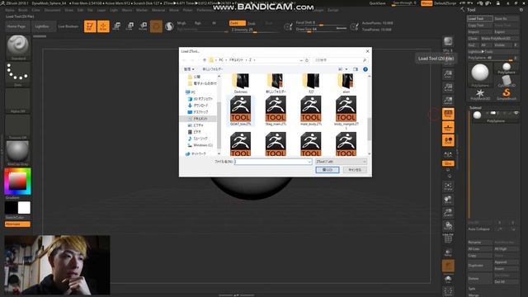Screen dimensions: 528x297
Task: Click the PolyF line fill icon
Action: [448, 238]
